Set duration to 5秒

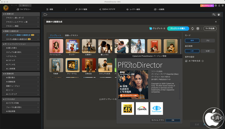pos(192,51)
